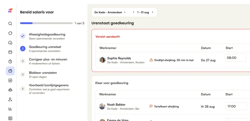Click 'De Kade - Amsterdam, Bar' under Noah
This screenshot has height=121, width=250.
click(123, 109)
